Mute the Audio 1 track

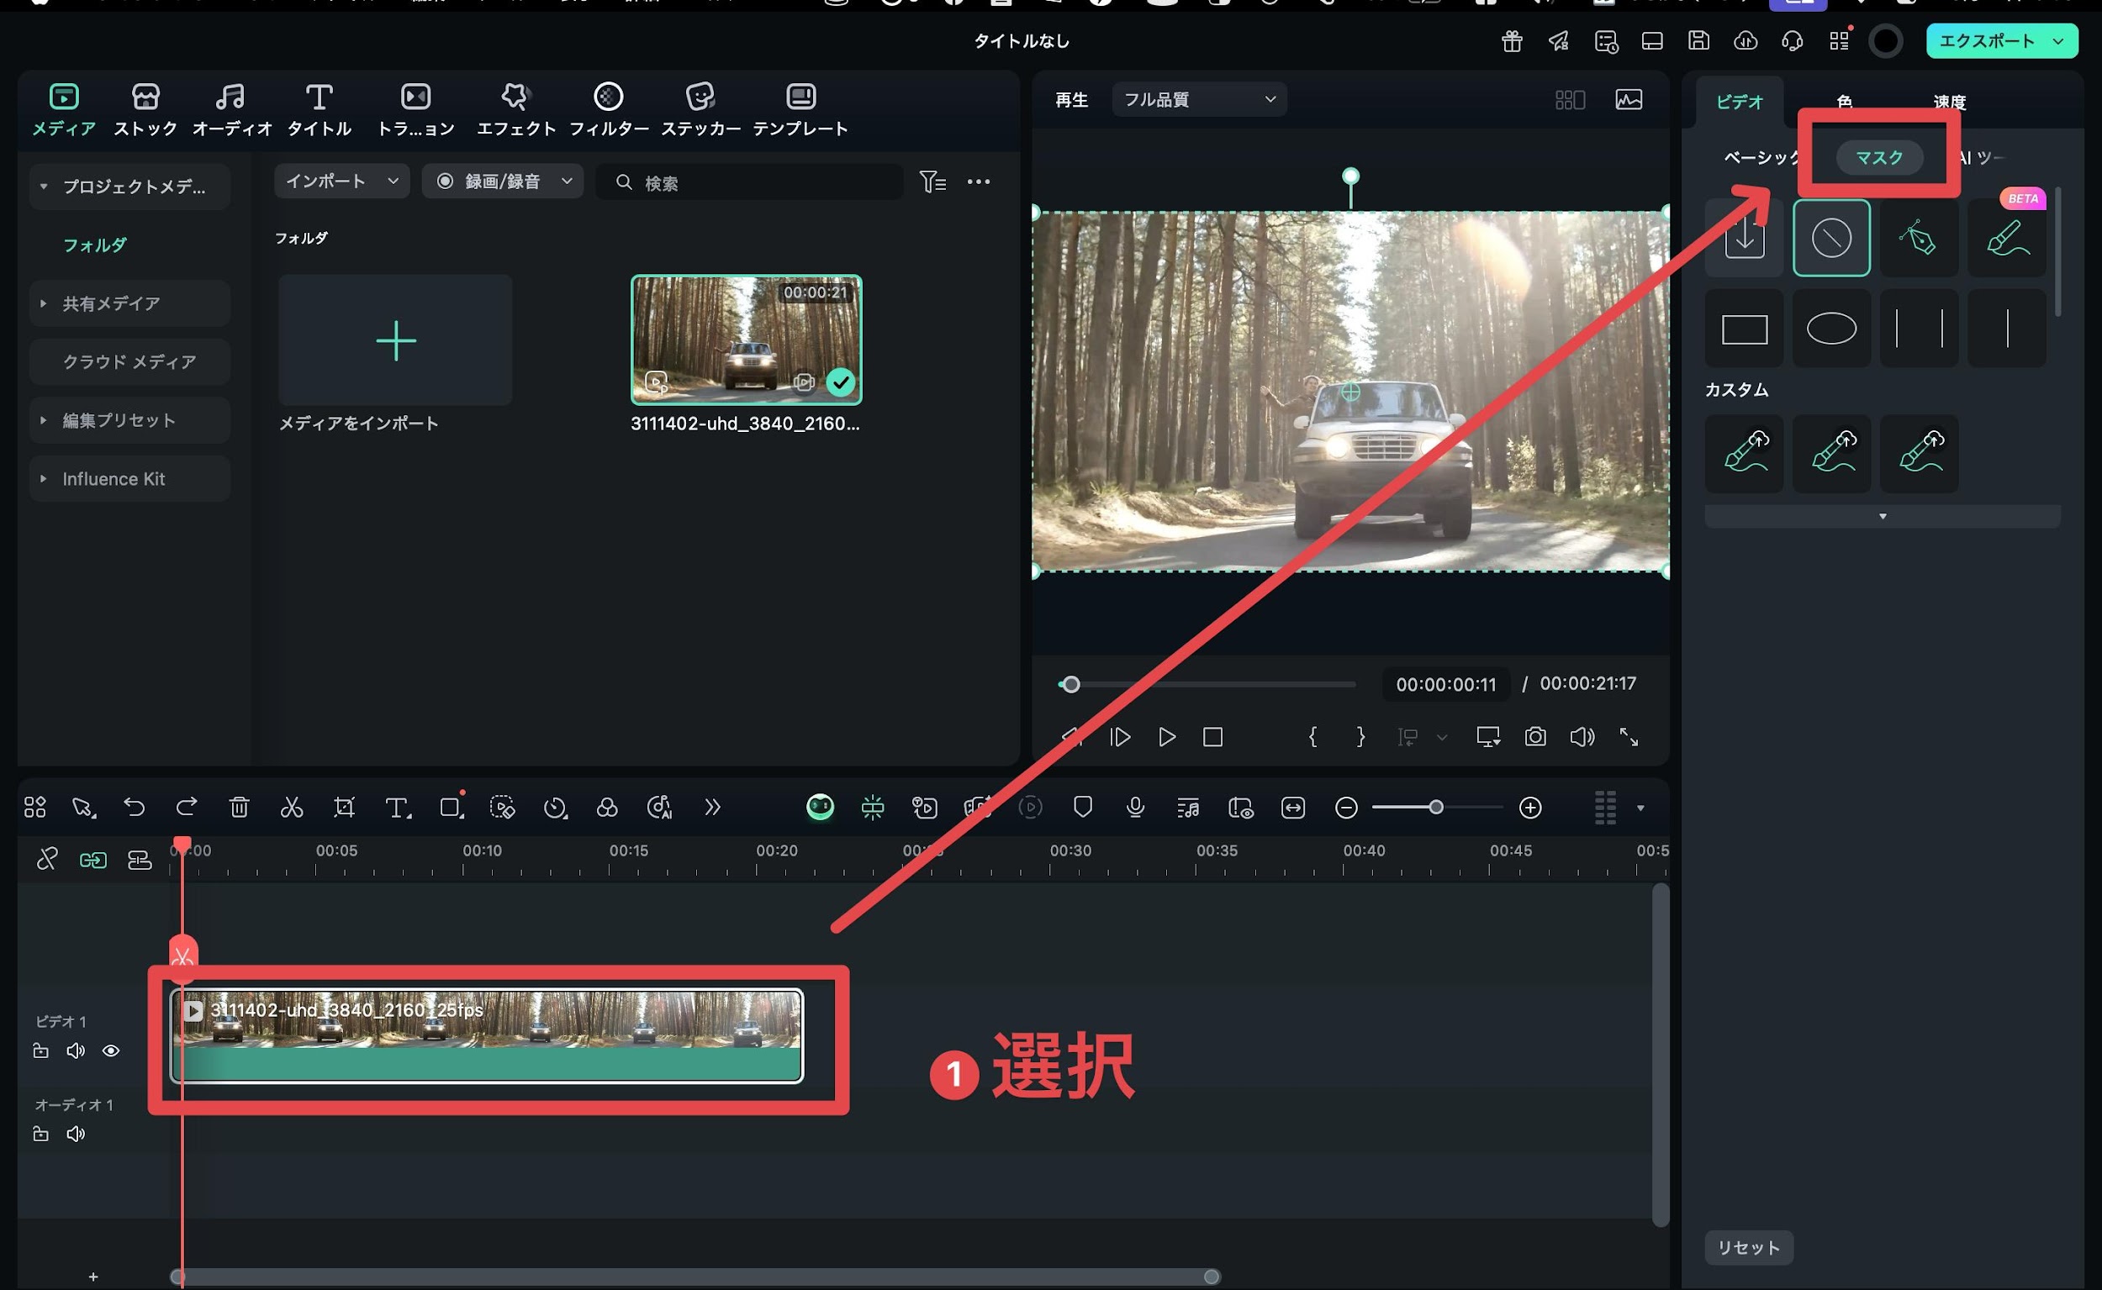coord(76,1134)
